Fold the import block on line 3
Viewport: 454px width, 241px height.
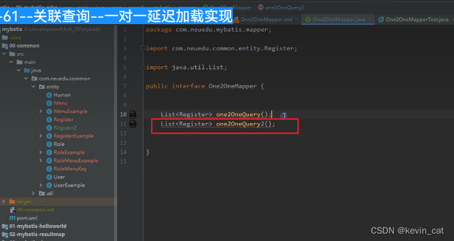[142, 48]
